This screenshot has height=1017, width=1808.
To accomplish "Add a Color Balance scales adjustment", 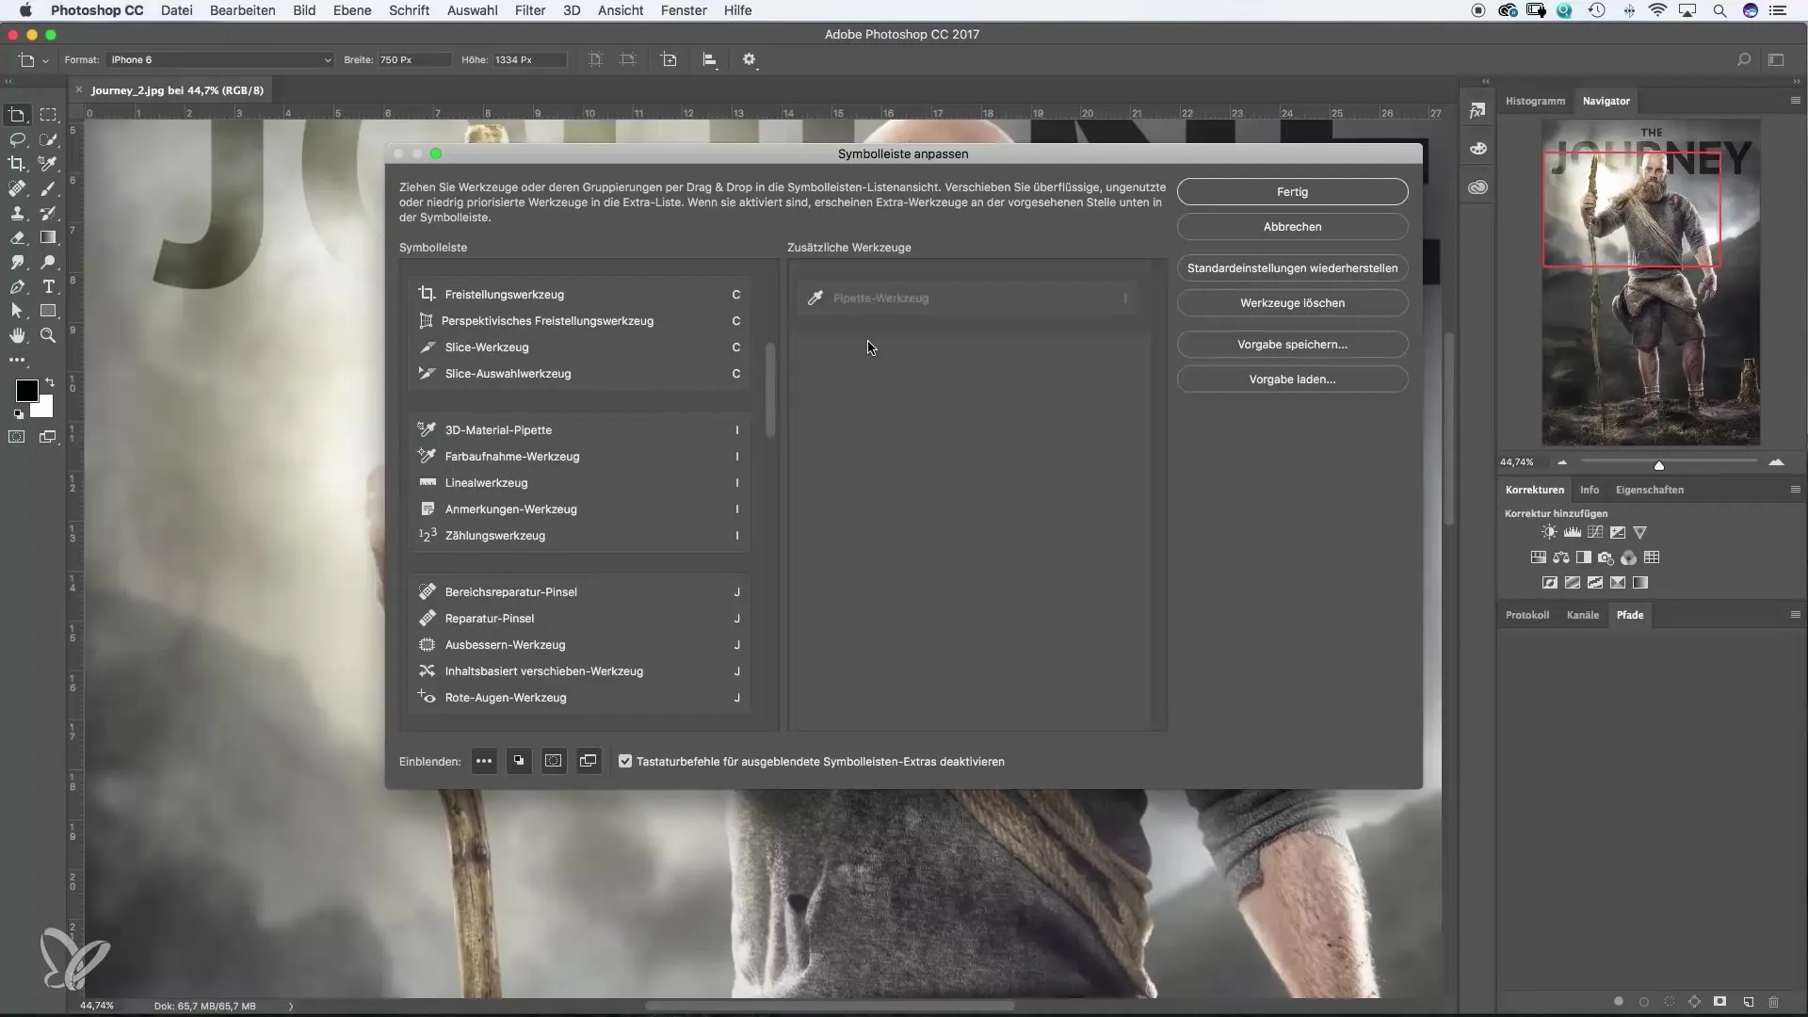I will point(1561,557).
